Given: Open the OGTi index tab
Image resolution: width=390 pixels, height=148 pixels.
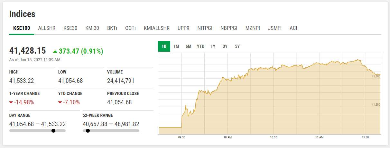Looking at the screenshot, I should pyautogui.click(x=130, y=28).
